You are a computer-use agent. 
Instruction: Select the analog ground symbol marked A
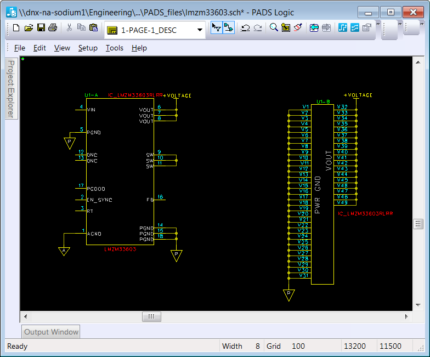coord(64,251)
